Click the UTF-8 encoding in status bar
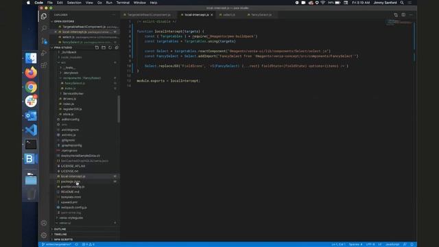Image resolution: width=439 pixels, height=247 pixels. pyautogui.click(x=370, y=244)
